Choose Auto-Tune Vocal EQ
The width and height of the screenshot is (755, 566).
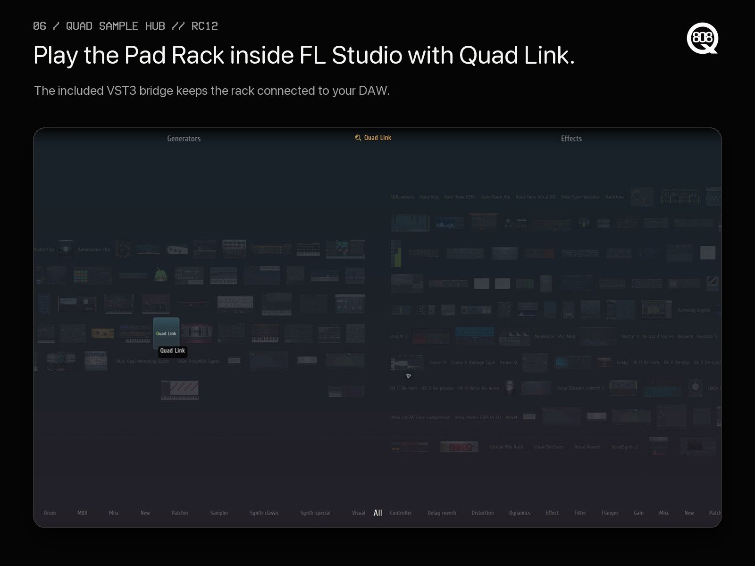tap(535, 197)
